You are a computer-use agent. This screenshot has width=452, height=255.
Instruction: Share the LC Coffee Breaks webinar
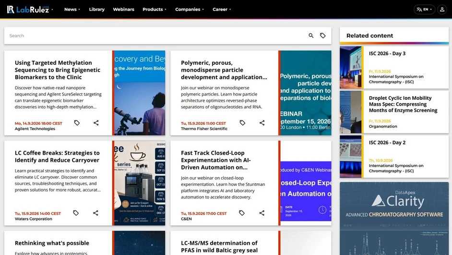coord(95,213)
